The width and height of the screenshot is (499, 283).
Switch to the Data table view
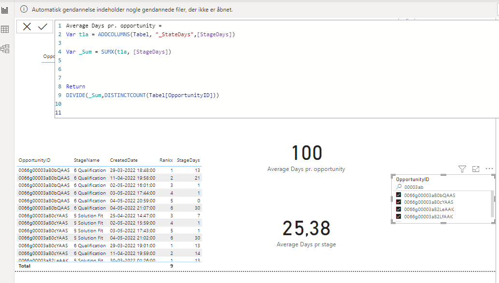click(x=5, y=29)
